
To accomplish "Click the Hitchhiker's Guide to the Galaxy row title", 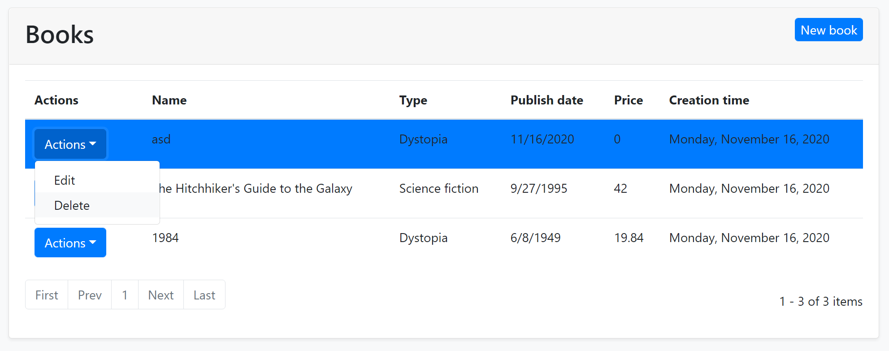I will click(256, 189).
